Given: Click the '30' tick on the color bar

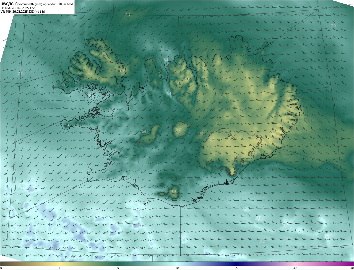Looking at the screenshot, I should (x=295, y=268).
